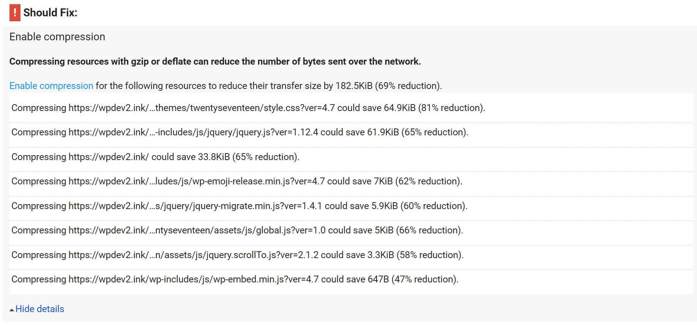Click the twentyseventeen style.css resource URL
The width and height of the screenshot is (697, 325).
click(201, 108)
